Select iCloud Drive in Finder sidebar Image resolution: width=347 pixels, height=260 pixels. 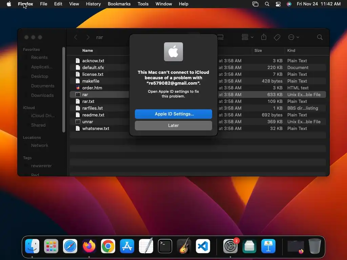pos(43,116)
